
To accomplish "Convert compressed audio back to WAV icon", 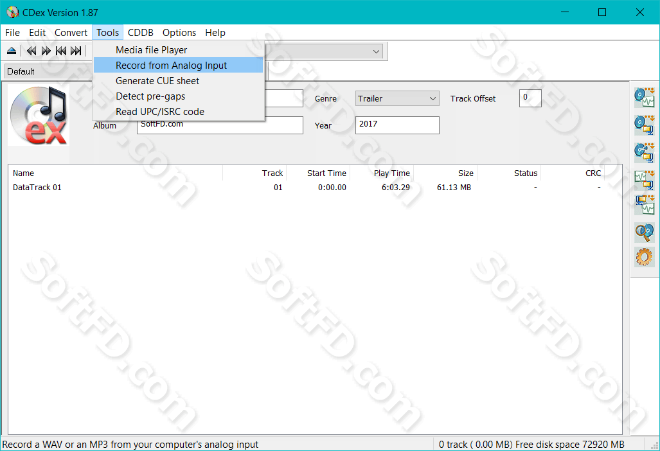I will (x=645, y=205).
